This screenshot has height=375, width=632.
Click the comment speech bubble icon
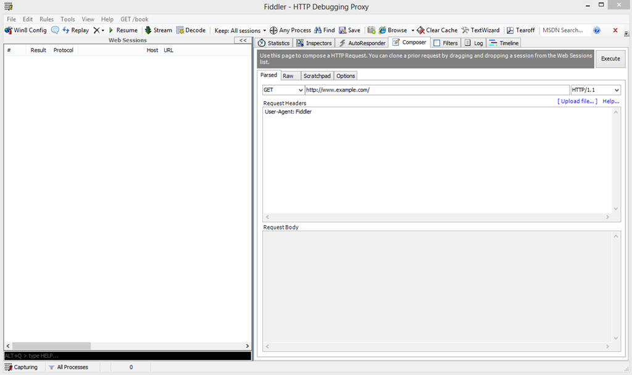pos(55,30)
